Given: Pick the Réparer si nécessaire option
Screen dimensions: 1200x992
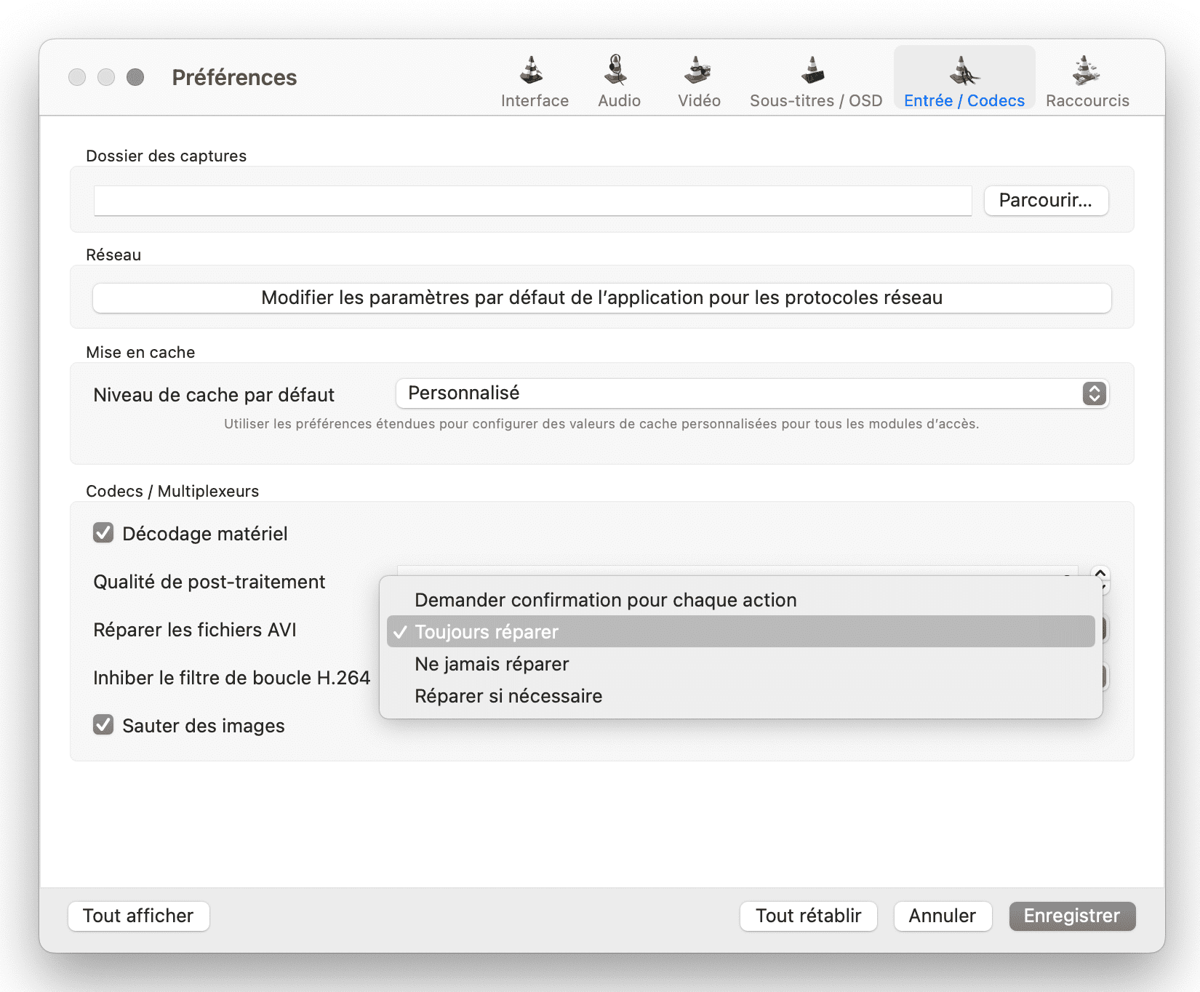Looking at the screenshot, I should point(740,696).
